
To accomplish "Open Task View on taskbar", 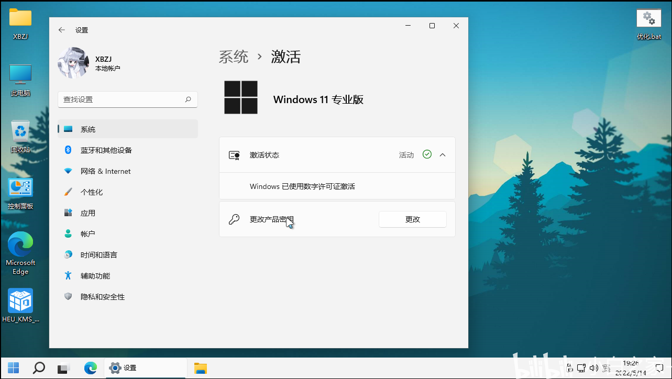I will pyautogui.click(x=64, y=368).
